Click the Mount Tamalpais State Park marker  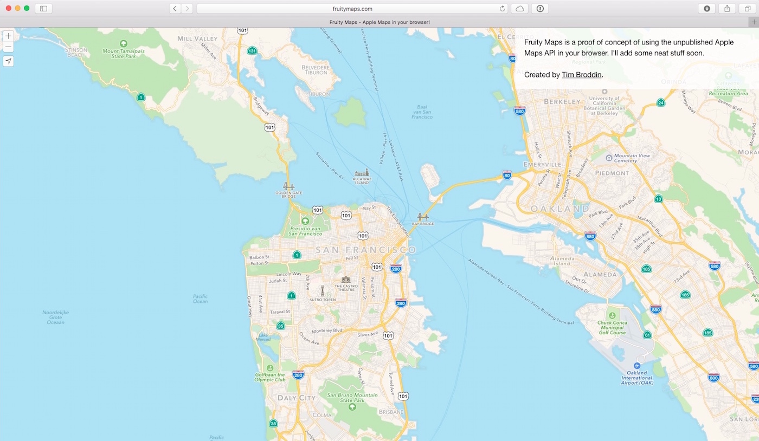(124, 43)
